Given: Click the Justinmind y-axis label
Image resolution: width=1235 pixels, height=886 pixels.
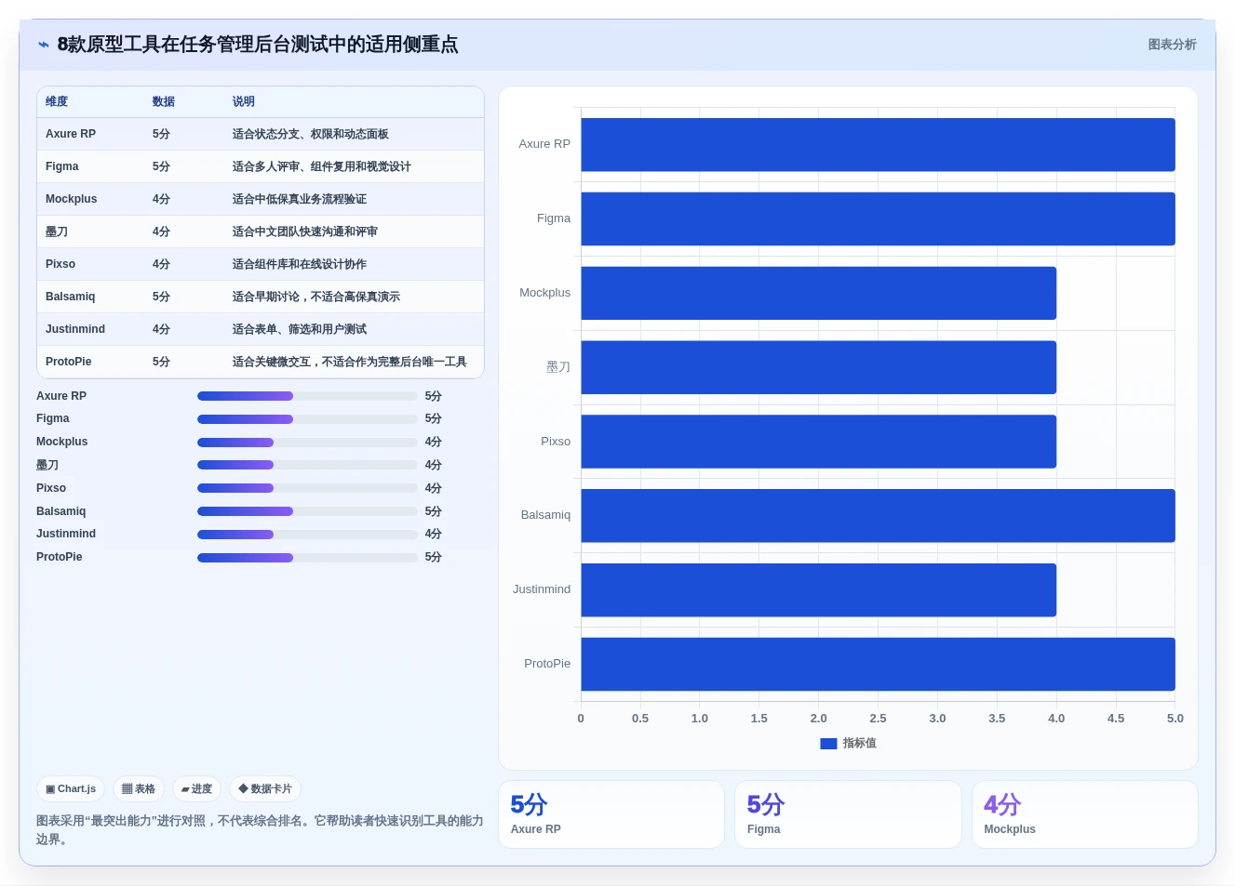Looking at the screenshot, I should click(x=542, y=589).
